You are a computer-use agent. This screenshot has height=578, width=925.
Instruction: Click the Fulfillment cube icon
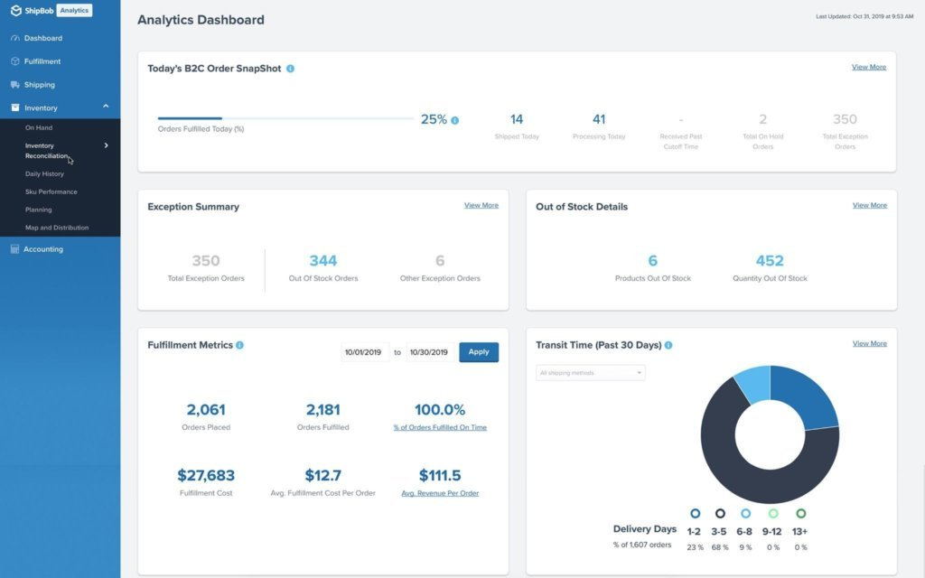pos(15,61)
